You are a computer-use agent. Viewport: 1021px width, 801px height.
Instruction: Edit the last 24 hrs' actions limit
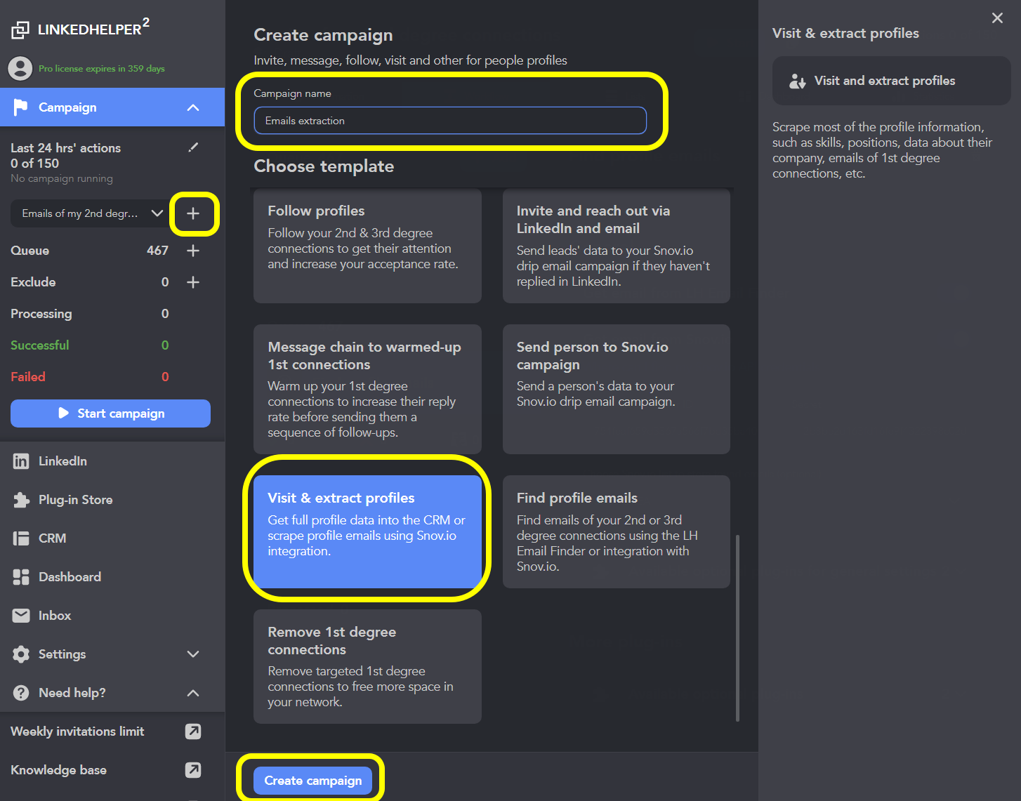point(193,147)
